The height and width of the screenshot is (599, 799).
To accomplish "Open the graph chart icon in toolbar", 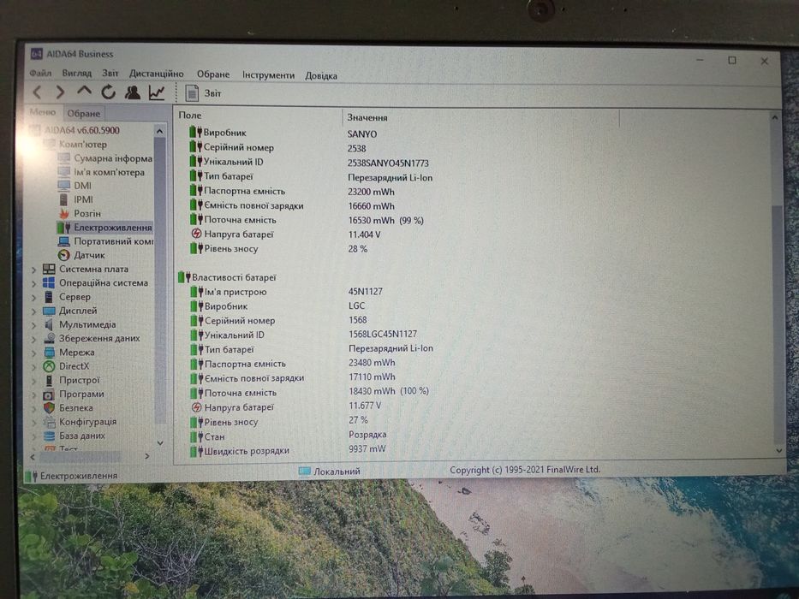I will (x=157, y=92).
